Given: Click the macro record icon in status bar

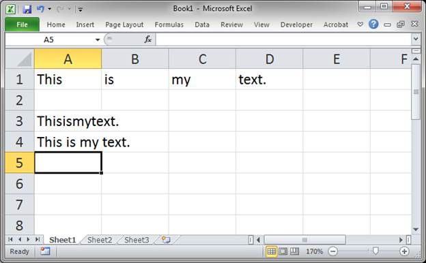Looking at the screenshot, I should tap(45, 251).
